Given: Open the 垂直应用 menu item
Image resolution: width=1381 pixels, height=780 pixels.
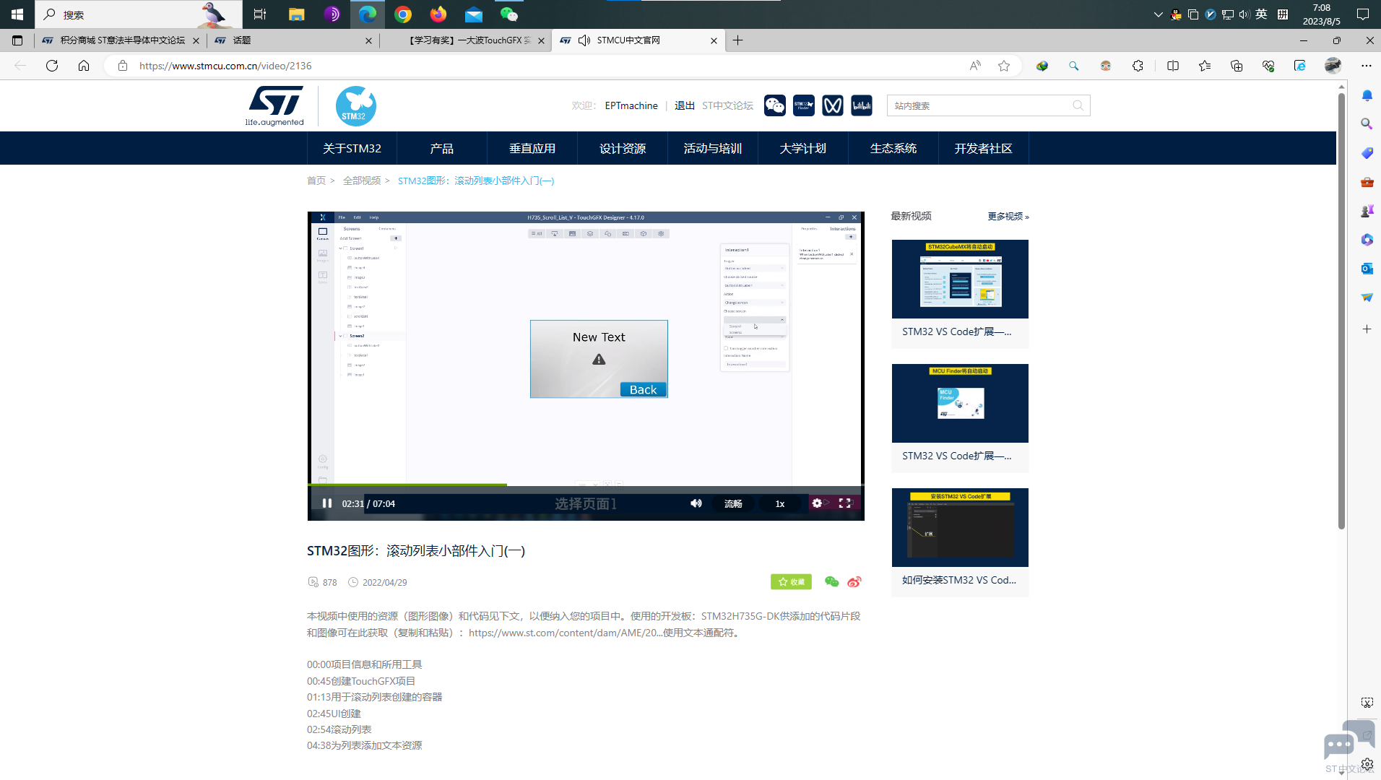Looking at the screenshot, I should point(532,149).
